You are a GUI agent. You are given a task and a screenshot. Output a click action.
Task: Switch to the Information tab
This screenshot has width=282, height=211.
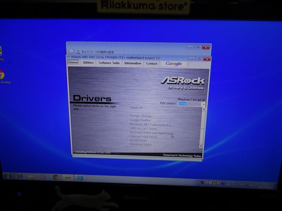(x=133, y=63)
